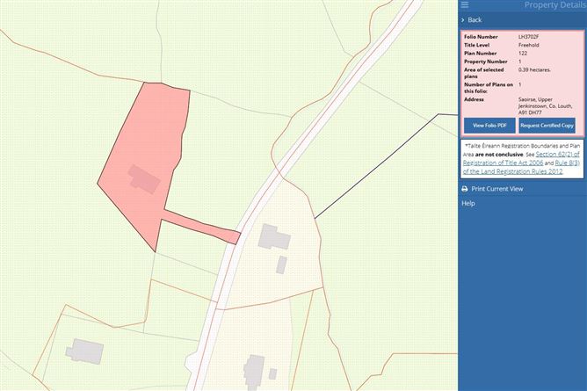Open the hamburger menu icon
The width and height of the screenshot is (587, 391).
(465, 5)
